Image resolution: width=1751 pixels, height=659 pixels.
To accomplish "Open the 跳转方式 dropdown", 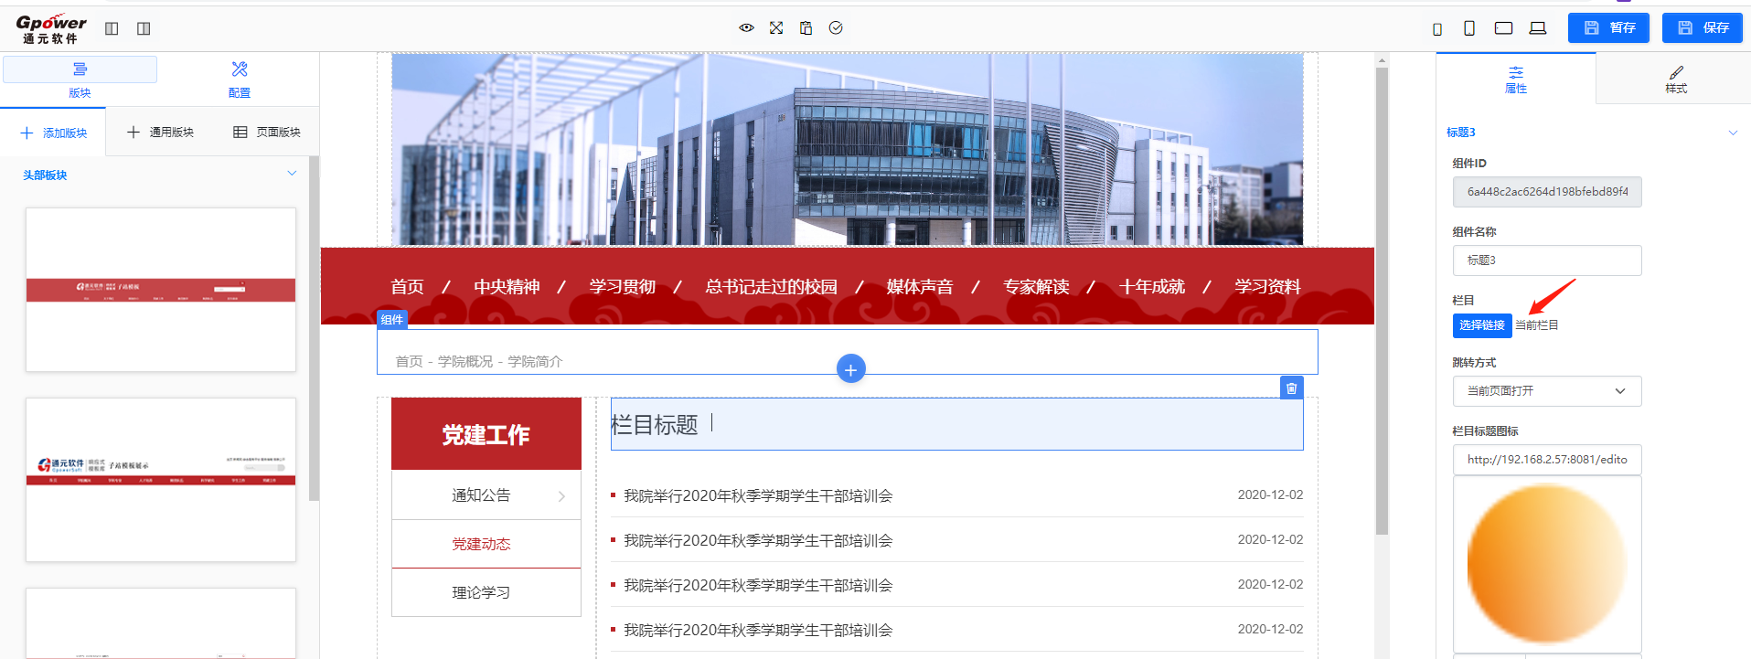I will pos(1546,391).
